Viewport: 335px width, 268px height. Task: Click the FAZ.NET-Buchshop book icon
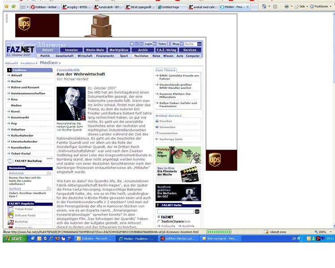pos(10,161)
